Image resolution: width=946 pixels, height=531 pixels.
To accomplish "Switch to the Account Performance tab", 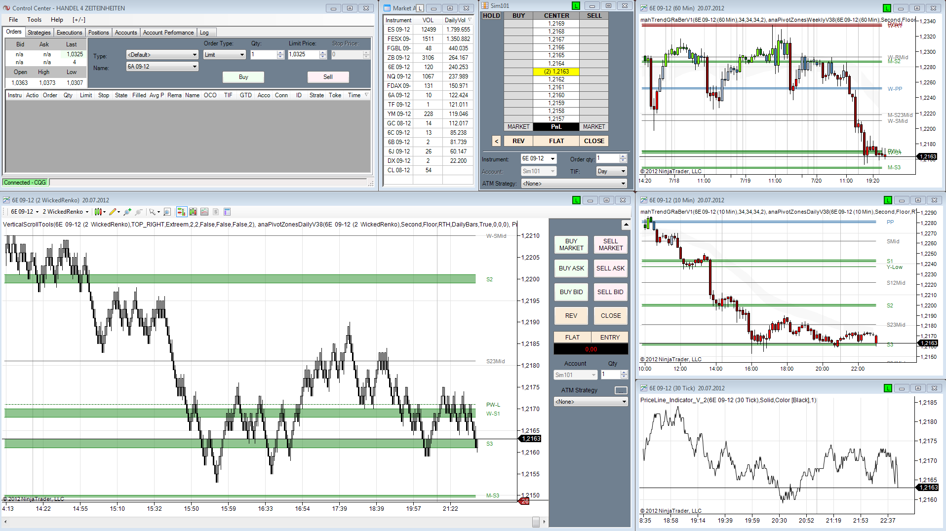I will point(168,33).
